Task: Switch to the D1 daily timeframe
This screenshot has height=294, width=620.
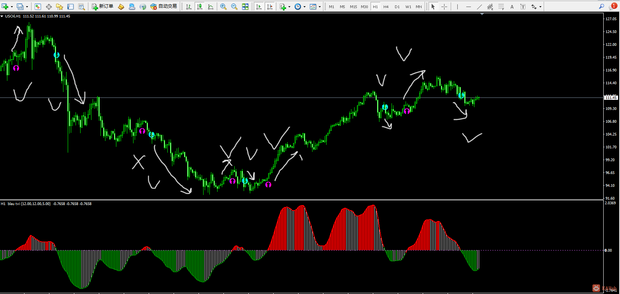Action: point(397,7)
